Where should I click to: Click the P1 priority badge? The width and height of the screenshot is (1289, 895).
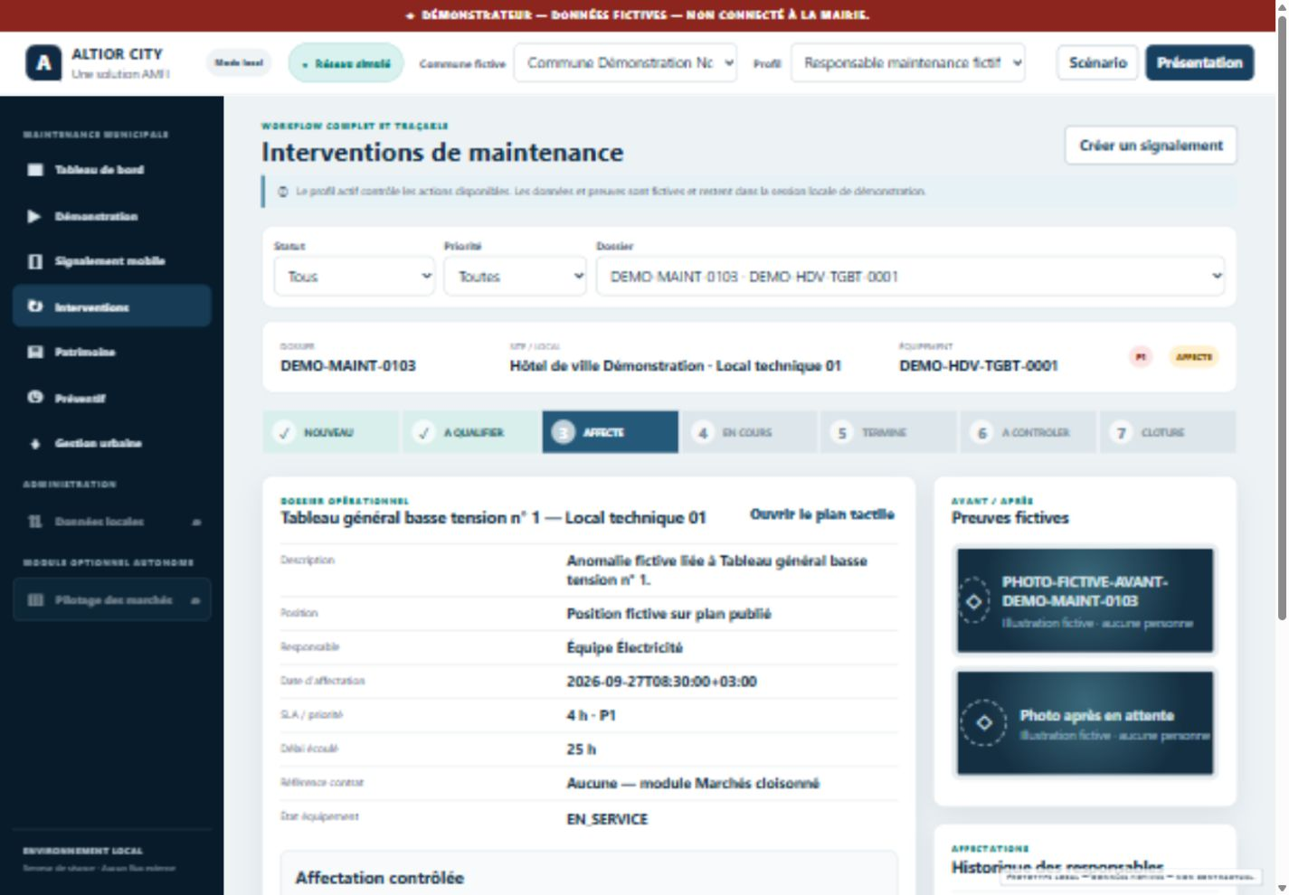click(1141, 357)
